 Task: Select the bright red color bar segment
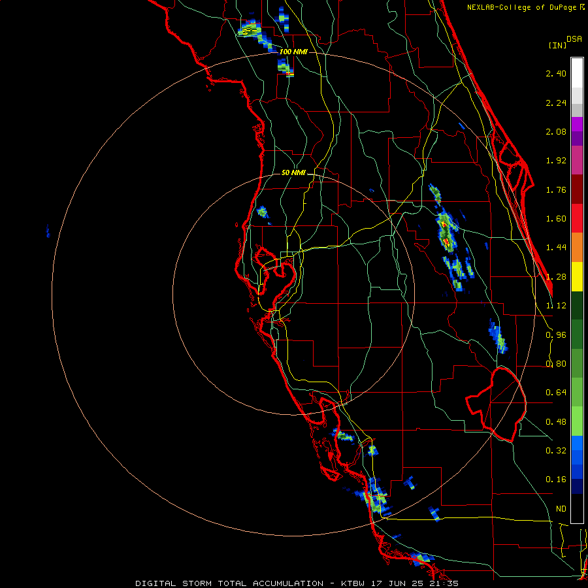(577, 218)
